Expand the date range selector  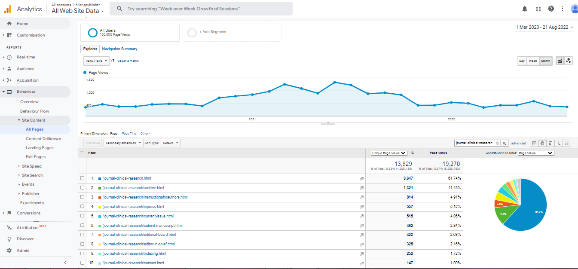[544, 27]
